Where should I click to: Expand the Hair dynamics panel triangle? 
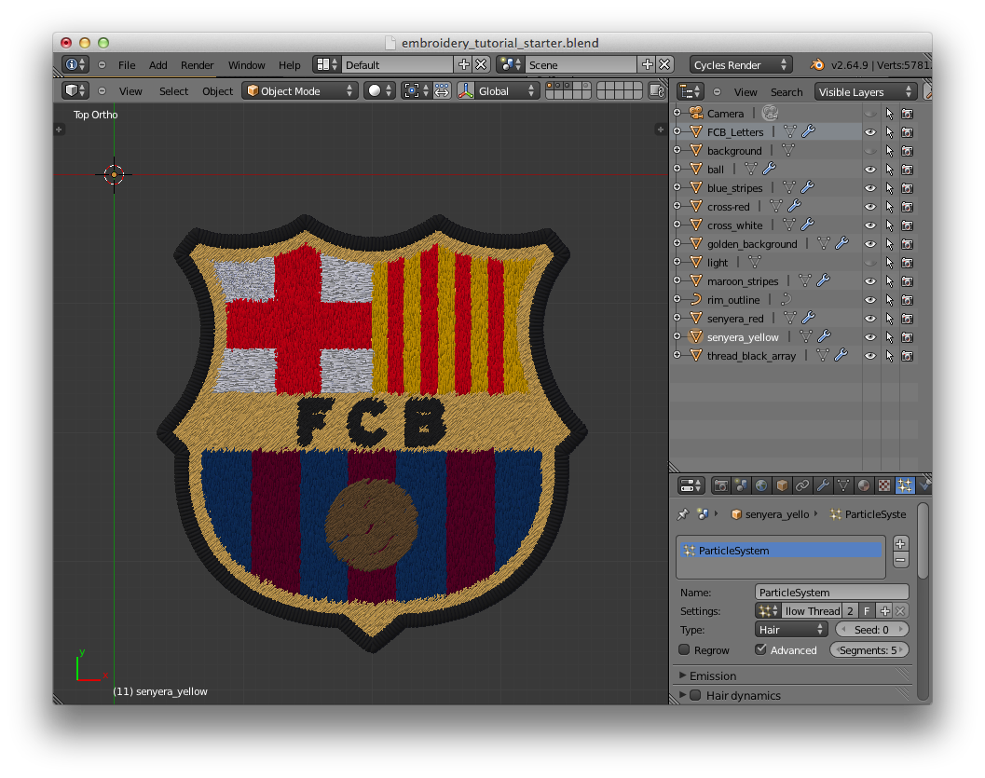[x=683, y=695]
